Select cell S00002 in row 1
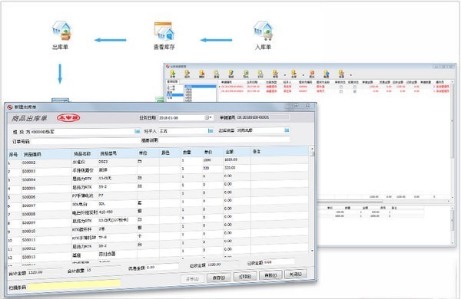The image size is (461, 299). (46, 163)
